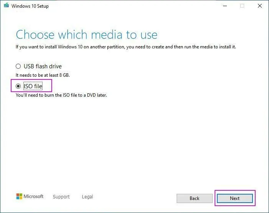Open the Legal link
Screen dimensions: 269x213
(87, 196)
